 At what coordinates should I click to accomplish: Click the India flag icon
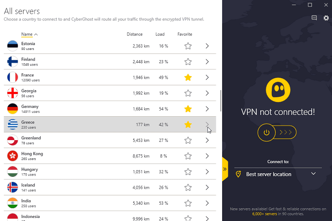pyautogui.click(x=12, y=203)
